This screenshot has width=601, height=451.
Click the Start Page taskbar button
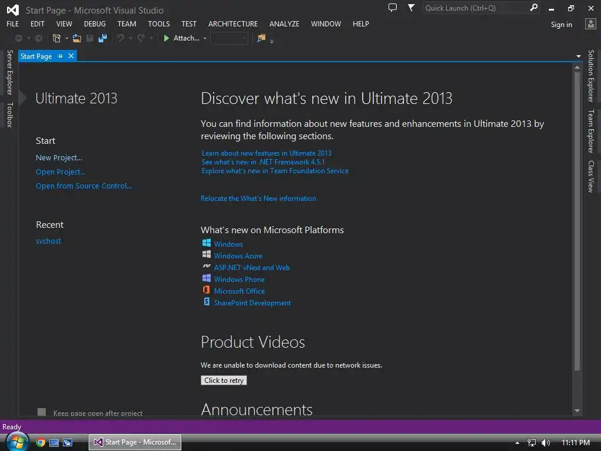pos(135,442)
